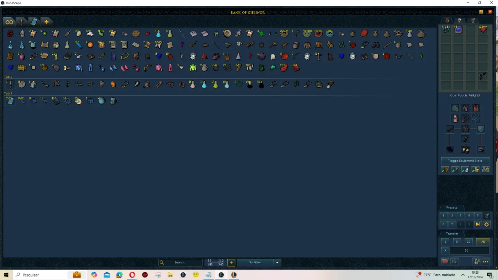Click the arrows ammo equipment slot
498x280 pixels.
coord(476,118)
